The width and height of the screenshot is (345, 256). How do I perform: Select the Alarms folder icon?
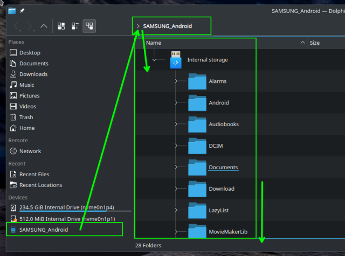click(197, 81)
